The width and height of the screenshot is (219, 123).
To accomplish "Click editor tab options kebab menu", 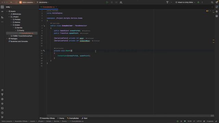I will pos(212,7).
